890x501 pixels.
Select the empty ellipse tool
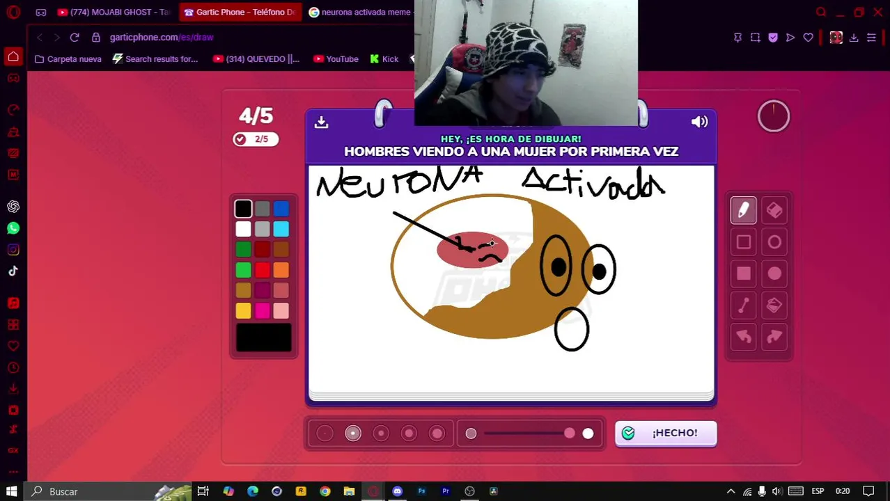point(774,242)
